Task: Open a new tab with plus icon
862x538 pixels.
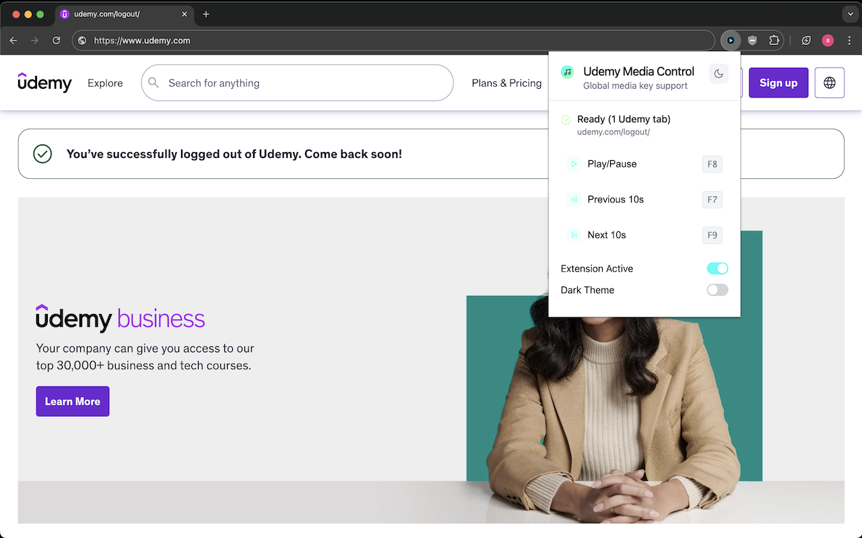Action: coord(206,14)
